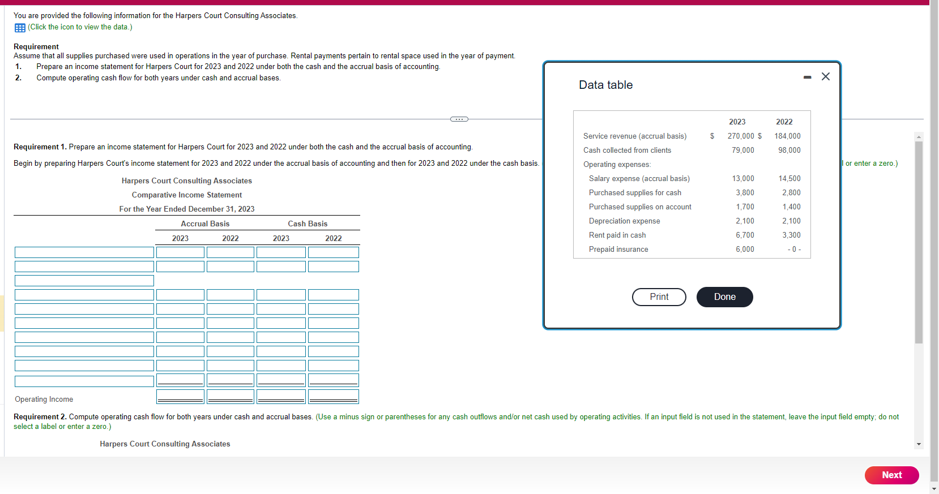This screenshot has width=939, height=494.
Task: Click 'Salary expense (accrual basis)' row label
Action: click(x=639, y=179)
